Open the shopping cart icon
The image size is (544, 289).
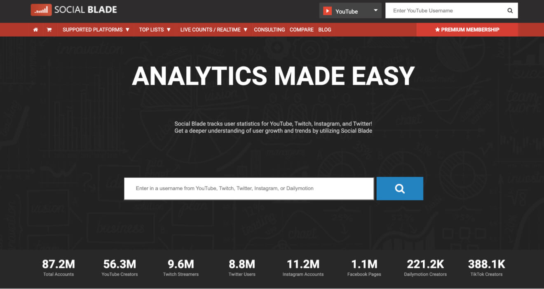[x=49, y=30]
